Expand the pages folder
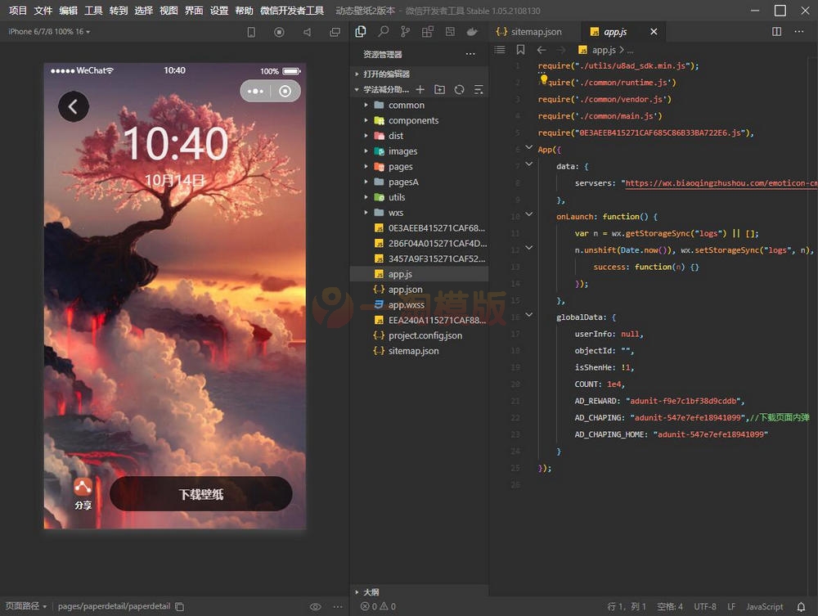Image resolution: width=818 pixels, height=616 pixels. [x=400, y=167]
